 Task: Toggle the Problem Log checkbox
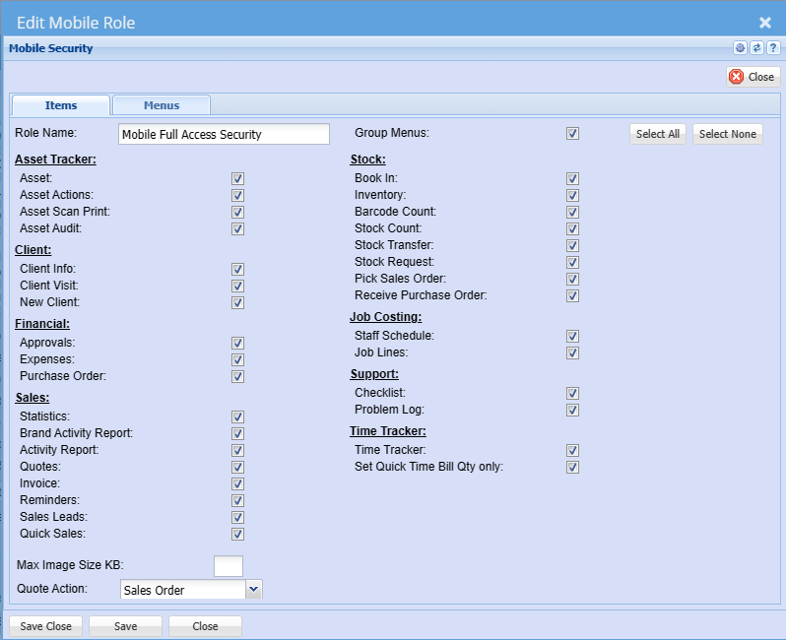[572, 410]
